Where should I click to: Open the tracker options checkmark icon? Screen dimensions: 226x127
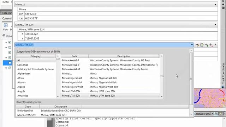pyautogui.click(x=202, y=45)
